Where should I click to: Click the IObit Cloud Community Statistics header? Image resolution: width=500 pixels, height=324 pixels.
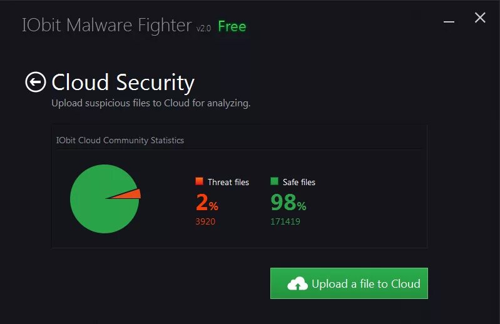120,140
